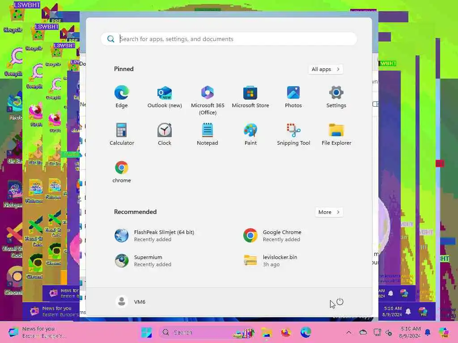Image resolution: width=458 pixels, height=343 pixels.
Task: Open File Explorer pinned app
Action: (336, 134)
